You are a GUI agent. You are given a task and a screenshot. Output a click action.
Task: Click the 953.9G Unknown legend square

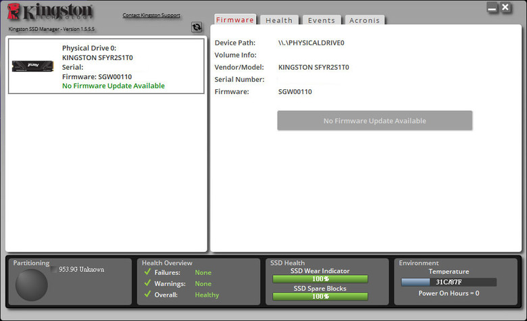click(54, 269)
